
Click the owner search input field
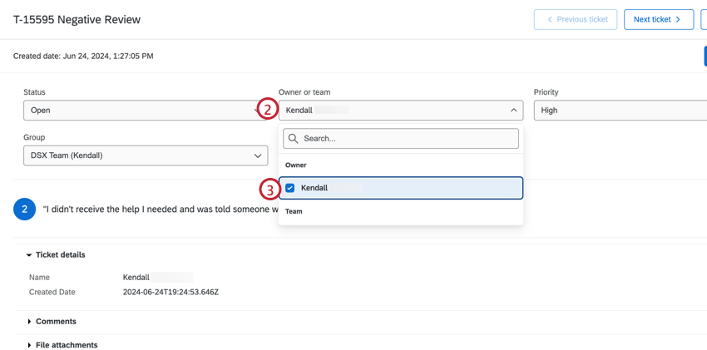tap(408, 139)
